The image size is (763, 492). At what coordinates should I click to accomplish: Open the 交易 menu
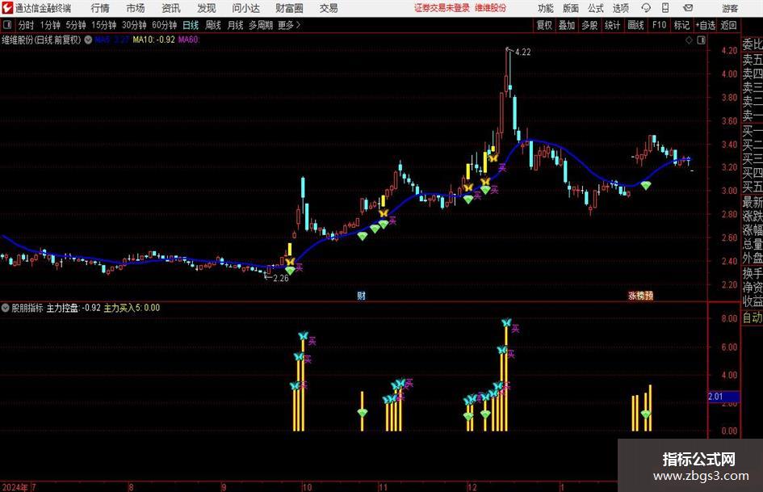click(x=329, y=8)
